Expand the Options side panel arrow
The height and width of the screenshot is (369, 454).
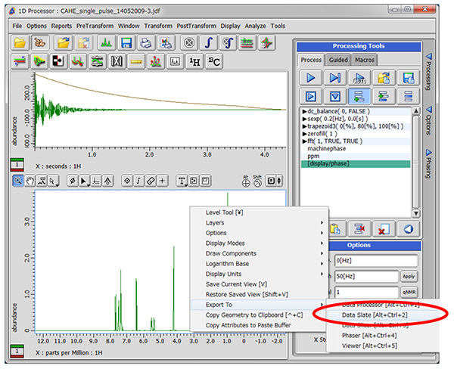coord(428,110)
